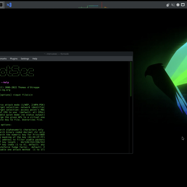
Task: Click 'network identifier' target selection line
Action: pyautogui.click(x=33, y=107)
